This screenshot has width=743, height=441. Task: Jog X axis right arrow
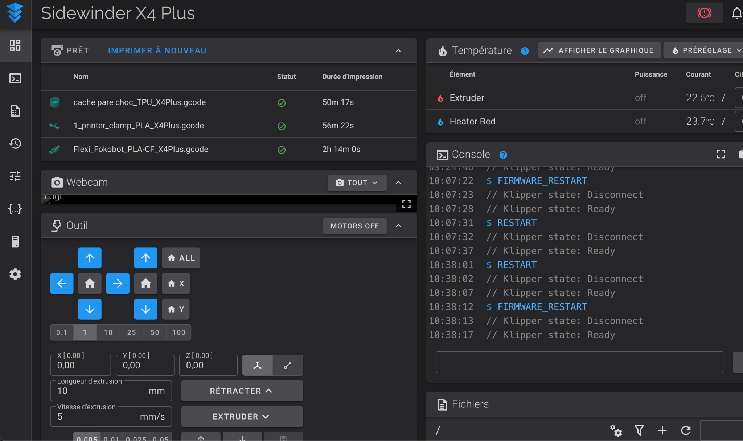click(118, 283)
